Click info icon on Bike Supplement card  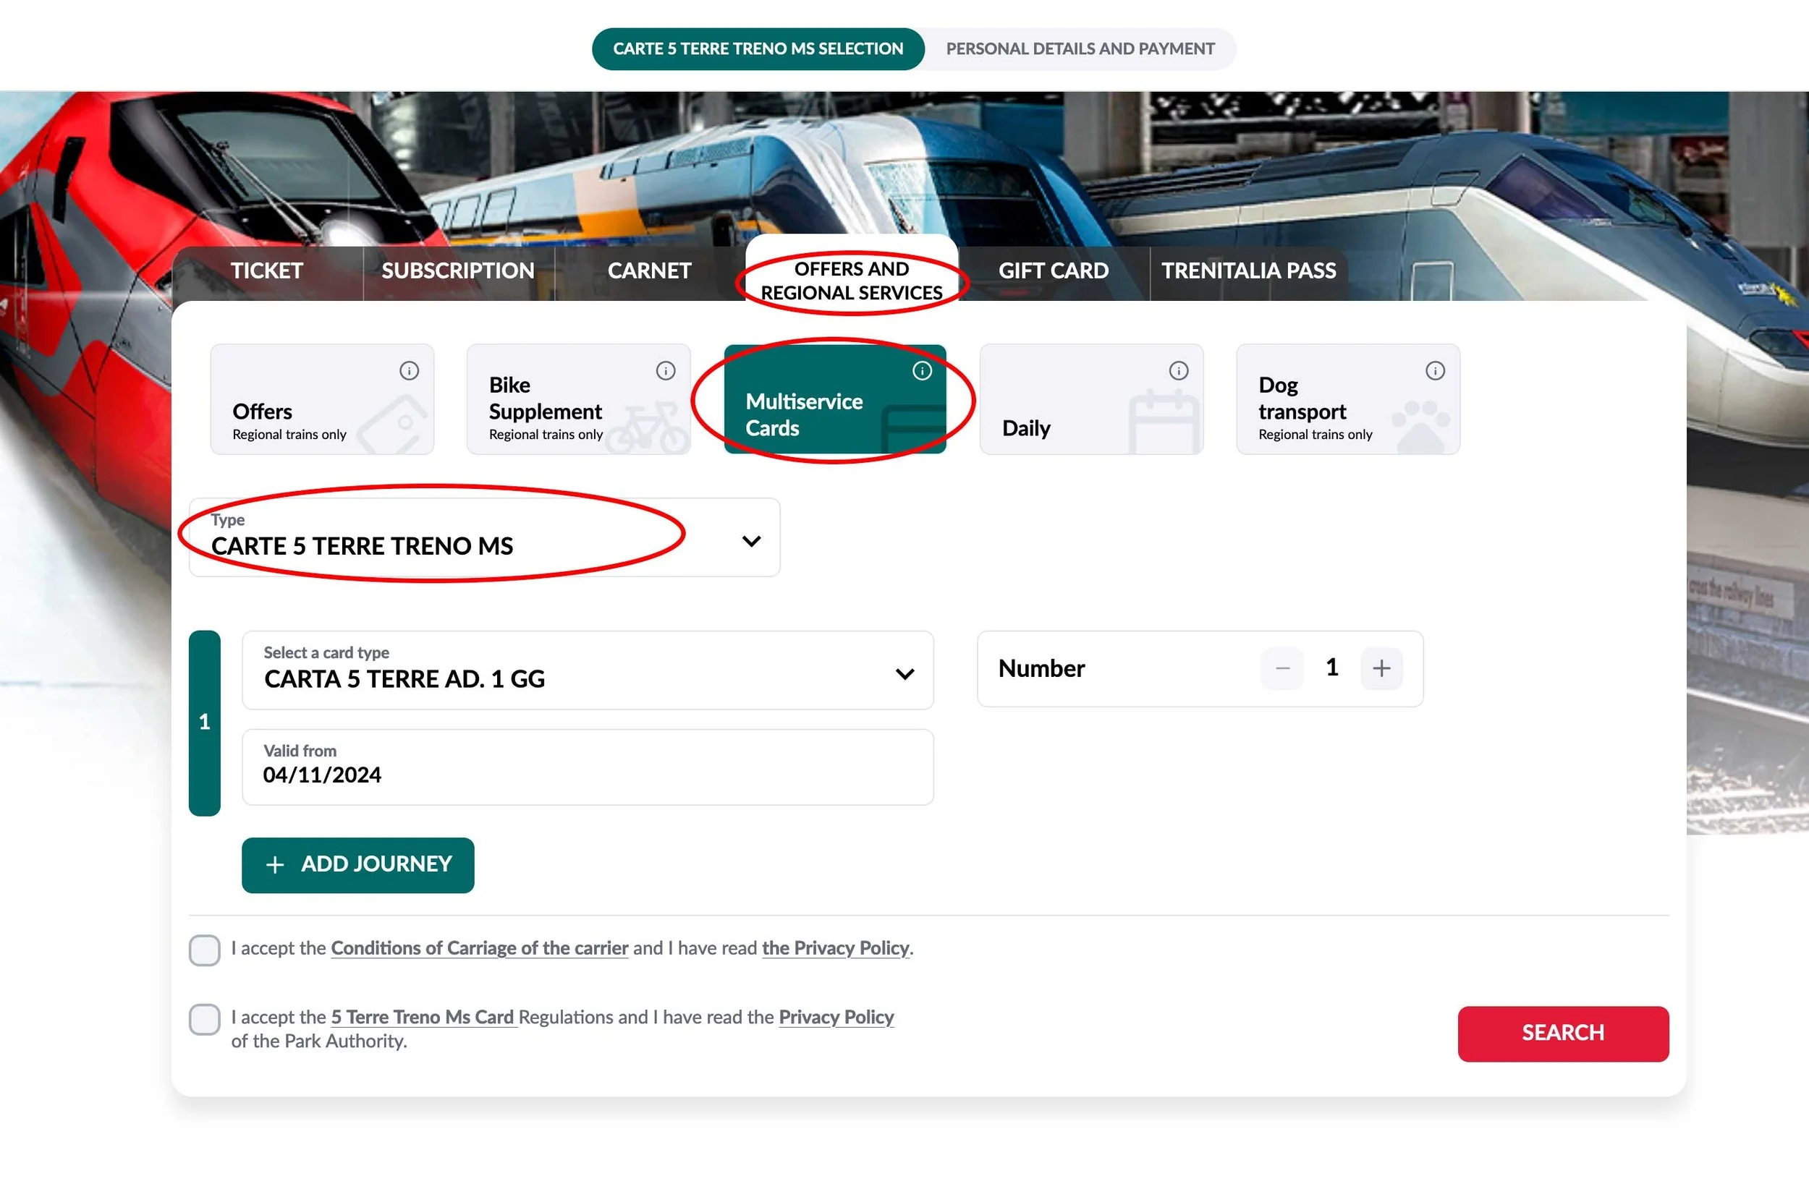tap(665, 371)
